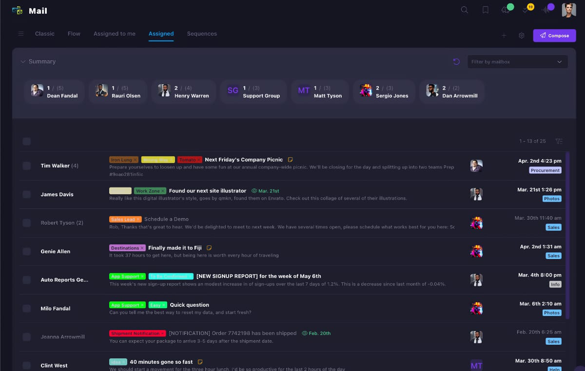585x371 pixels.
Task: Select the Robert Tyson email checkbox
Action: 27,223
